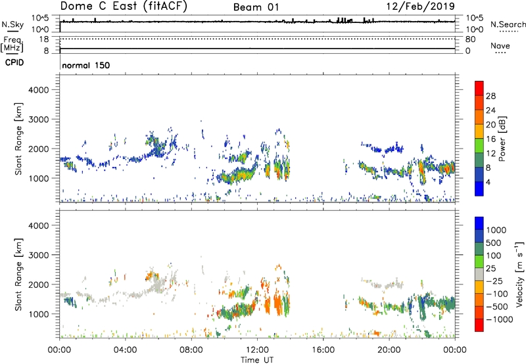Click the '04:00' time axis tick label
526x364 pixels.
125,350
